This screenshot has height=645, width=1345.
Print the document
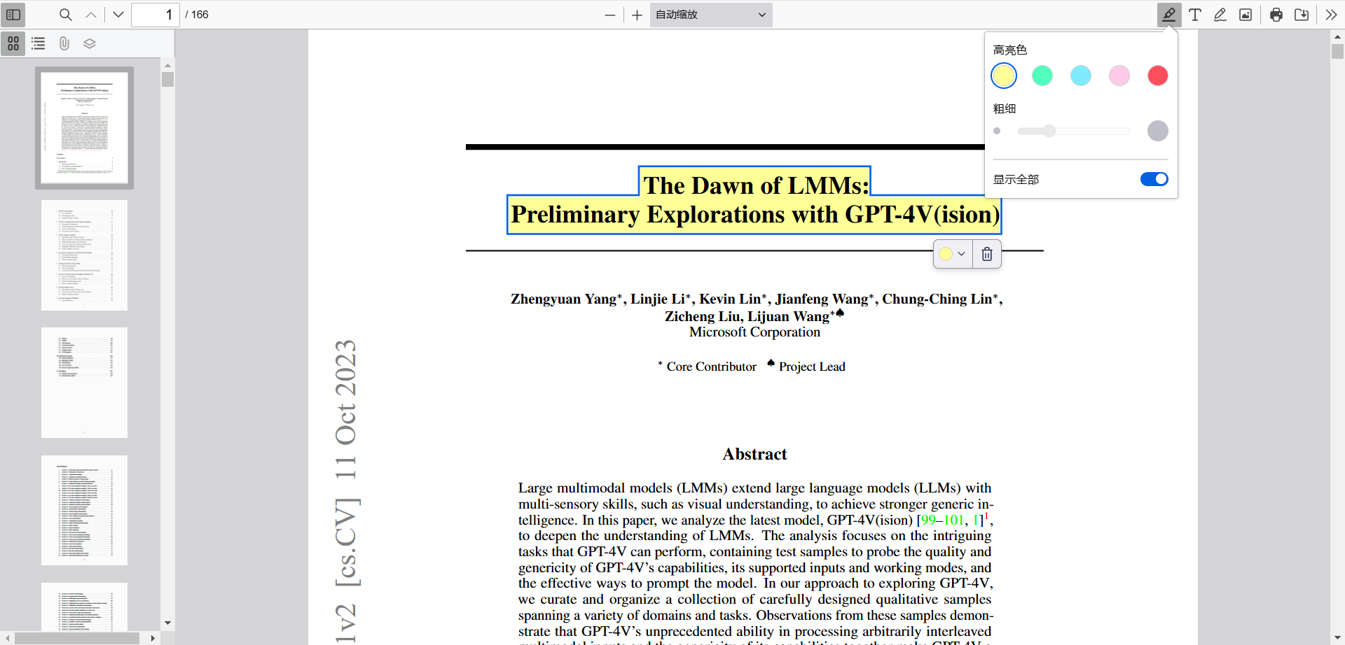click(x=1276, y=15)
